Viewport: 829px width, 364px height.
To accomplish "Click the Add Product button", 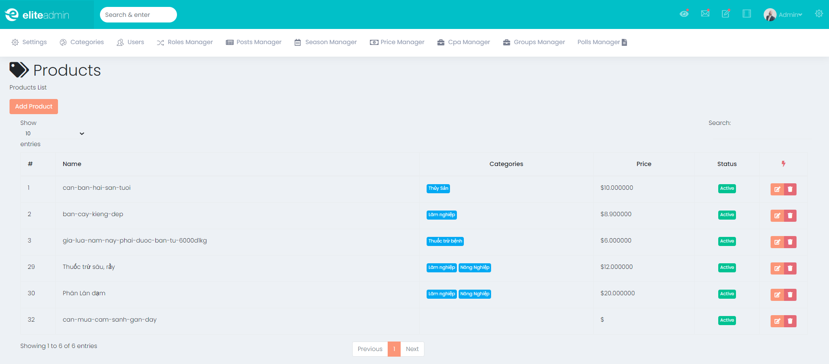I will click(x=34, y=106).
